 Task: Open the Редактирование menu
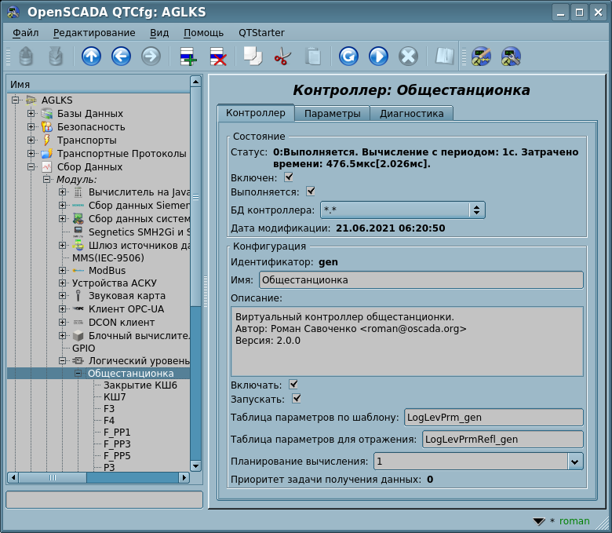pyautogui.click(x=94, y=33)
